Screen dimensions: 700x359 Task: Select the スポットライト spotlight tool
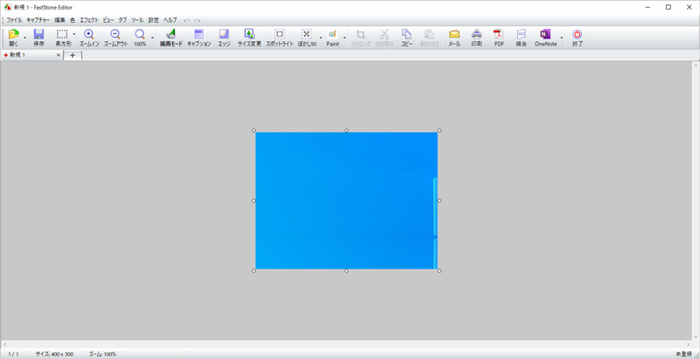280,37
